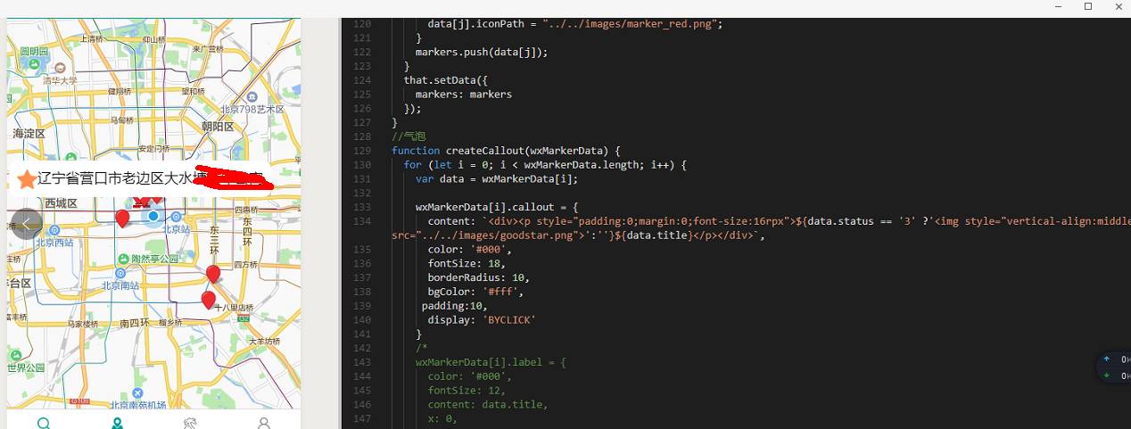The image size is (1131, 429).
Task: Open the profile person tab icon
Action: click(264, 423)
